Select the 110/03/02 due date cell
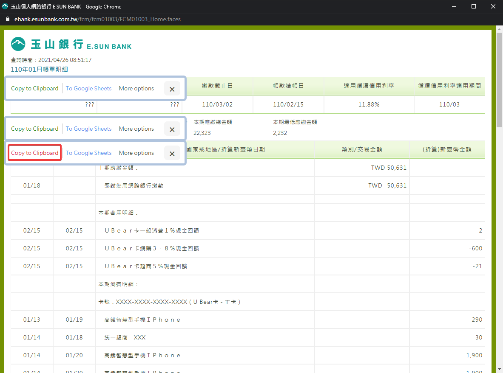The width and height of the screenshot is (503, 373). 217,104
